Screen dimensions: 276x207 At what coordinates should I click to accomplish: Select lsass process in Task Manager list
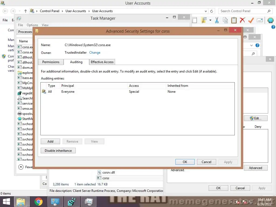25,78
